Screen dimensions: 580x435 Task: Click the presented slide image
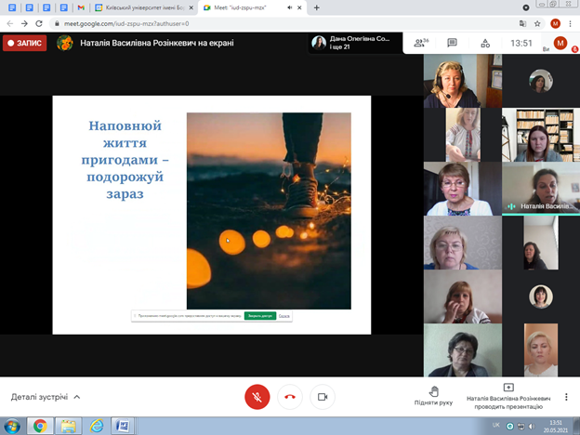pyautogui.click(x=269, y=211)
